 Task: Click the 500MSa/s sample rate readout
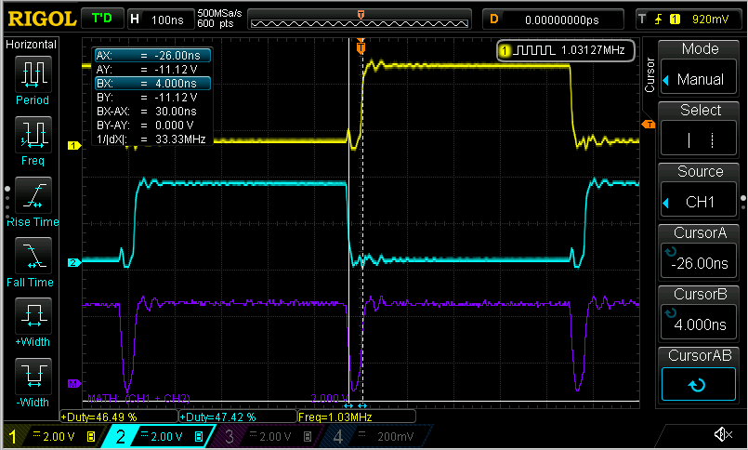coord(219,13)
